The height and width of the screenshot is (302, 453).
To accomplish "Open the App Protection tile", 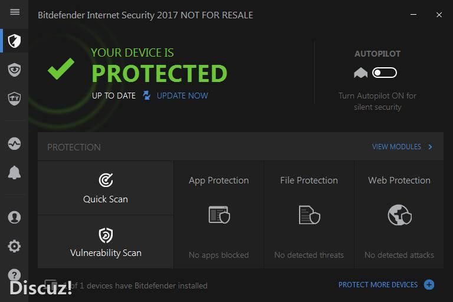I will (x=219, y=215).
